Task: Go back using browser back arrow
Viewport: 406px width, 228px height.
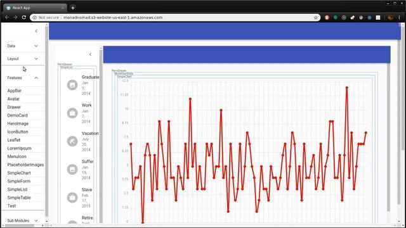Action: [x=7, y=17]
